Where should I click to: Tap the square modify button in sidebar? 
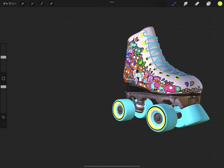point(3,78)
